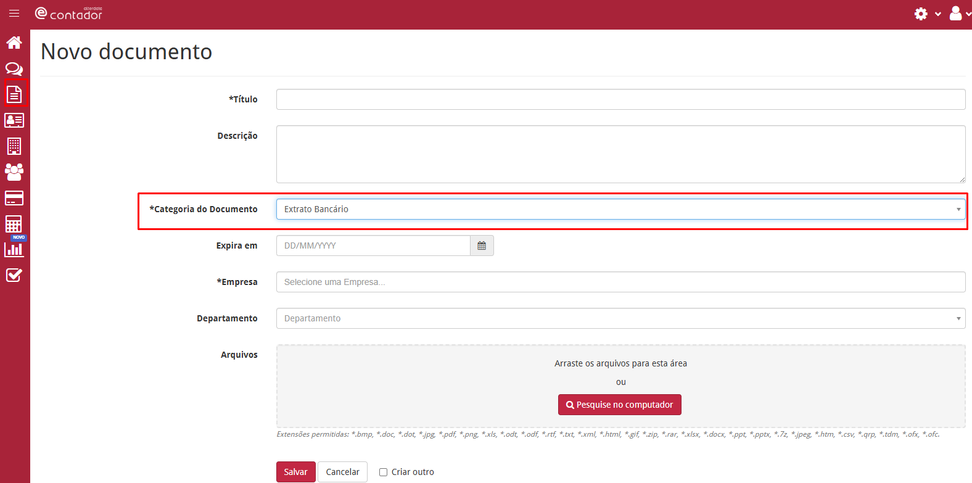Open the chat messages sidebar icon
This screenshot has height=483, width=972.
click(x=14, y=68)
